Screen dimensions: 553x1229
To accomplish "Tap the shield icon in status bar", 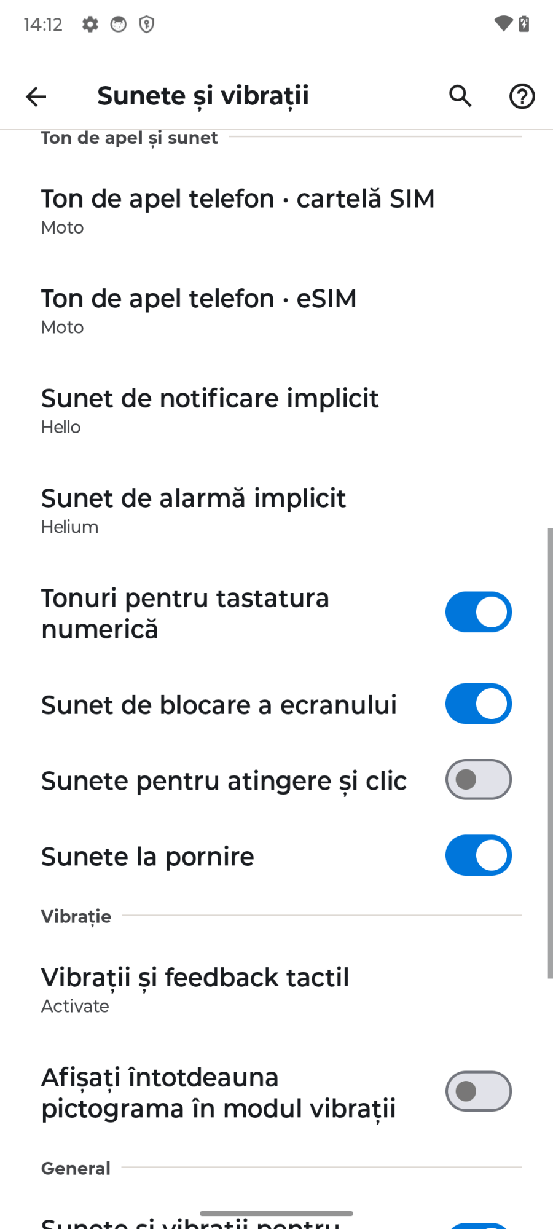I will click(146, 25).
